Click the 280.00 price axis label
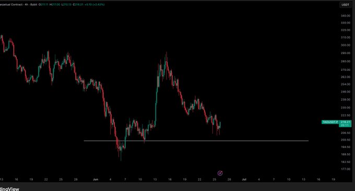 click(x=345, y=61)
